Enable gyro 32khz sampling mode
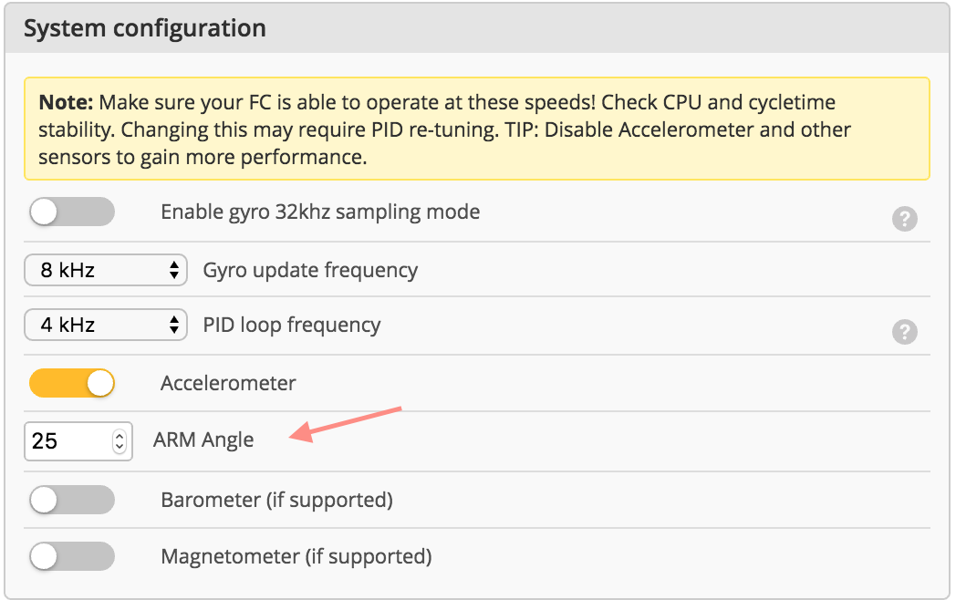Viewport: 956px width, 600px height. click(72, 212)
